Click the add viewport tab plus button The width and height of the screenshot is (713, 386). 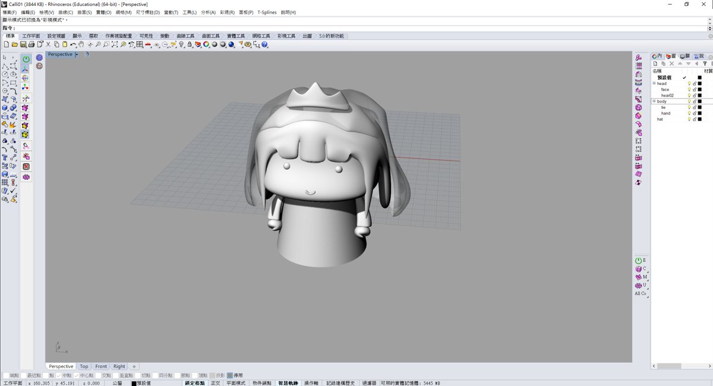tap(134, 366)
